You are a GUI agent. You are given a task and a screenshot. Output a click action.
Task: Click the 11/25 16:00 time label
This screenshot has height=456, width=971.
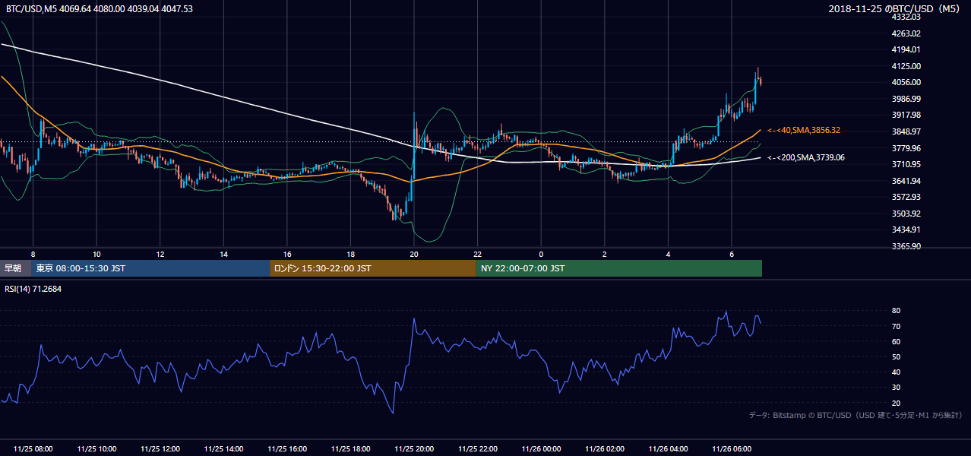(x=286, y=449)
